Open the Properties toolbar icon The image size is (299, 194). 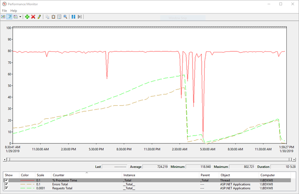click(59, 17)
